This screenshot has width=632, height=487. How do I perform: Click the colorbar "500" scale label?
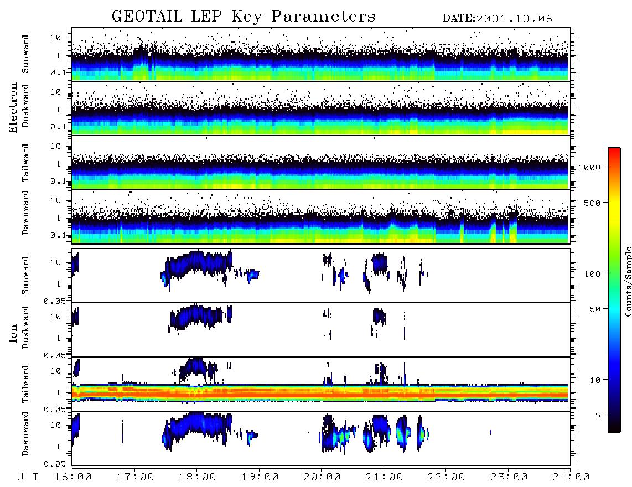(x=593, y=203)
